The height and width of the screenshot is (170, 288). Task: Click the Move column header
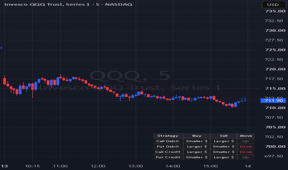click(x=246, y=136)
